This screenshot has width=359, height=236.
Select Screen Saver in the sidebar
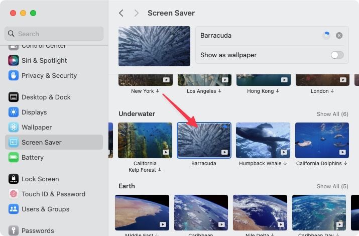coord(42,142)
